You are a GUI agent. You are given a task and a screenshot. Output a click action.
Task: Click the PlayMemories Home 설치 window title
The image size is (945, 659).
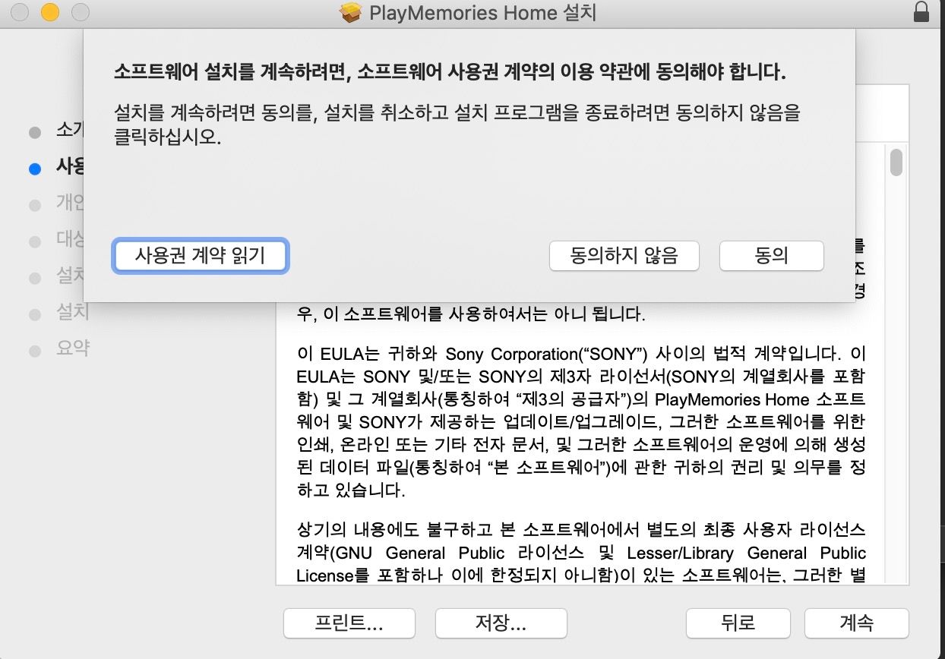[482, 13]
